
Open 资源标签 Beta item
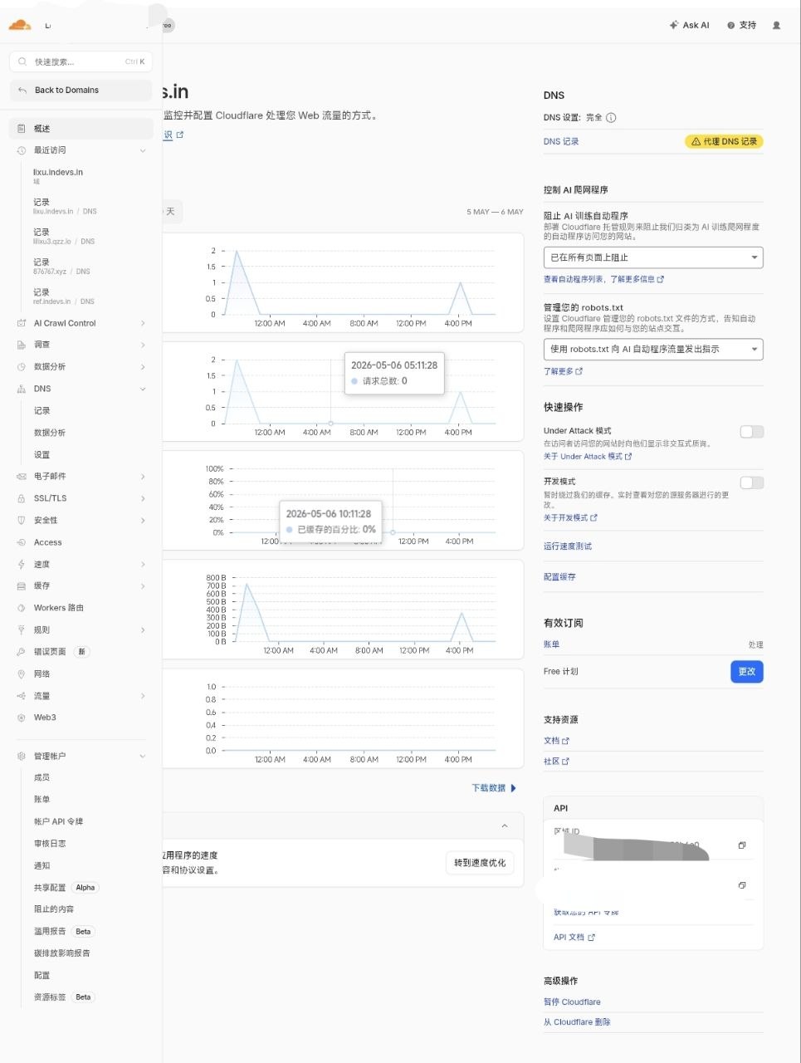pos(64,997)
